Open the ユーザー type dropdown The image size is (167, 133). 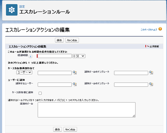tap(24, 72)
